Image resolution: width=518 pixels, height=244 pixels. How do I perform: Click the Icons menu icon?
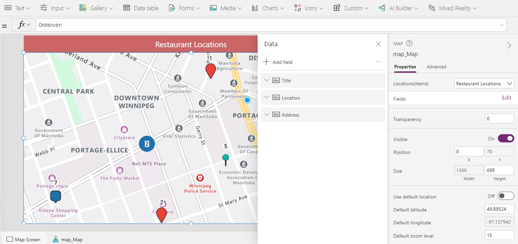pyautogui.click(x=297, y=8)
